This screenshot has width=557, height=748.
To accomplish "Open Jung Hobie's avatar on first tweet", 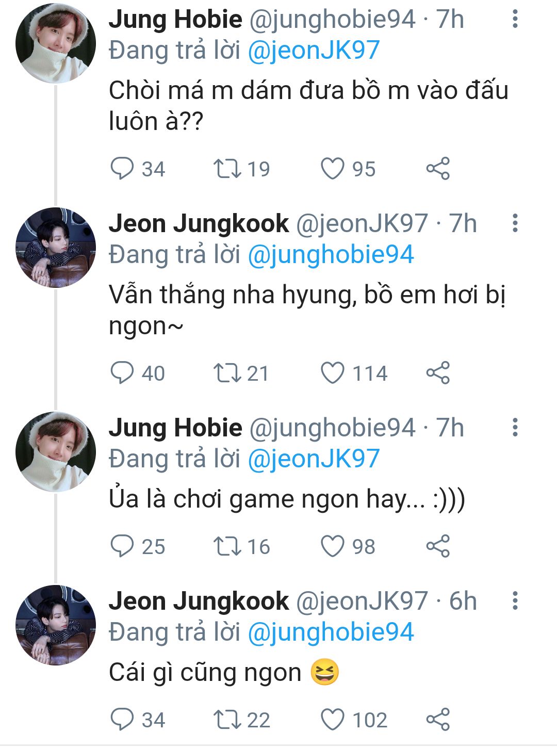I will tap(56, 43).
